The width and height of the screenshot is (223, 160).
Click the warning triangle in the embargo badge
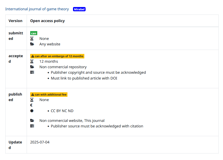point(32,56)
